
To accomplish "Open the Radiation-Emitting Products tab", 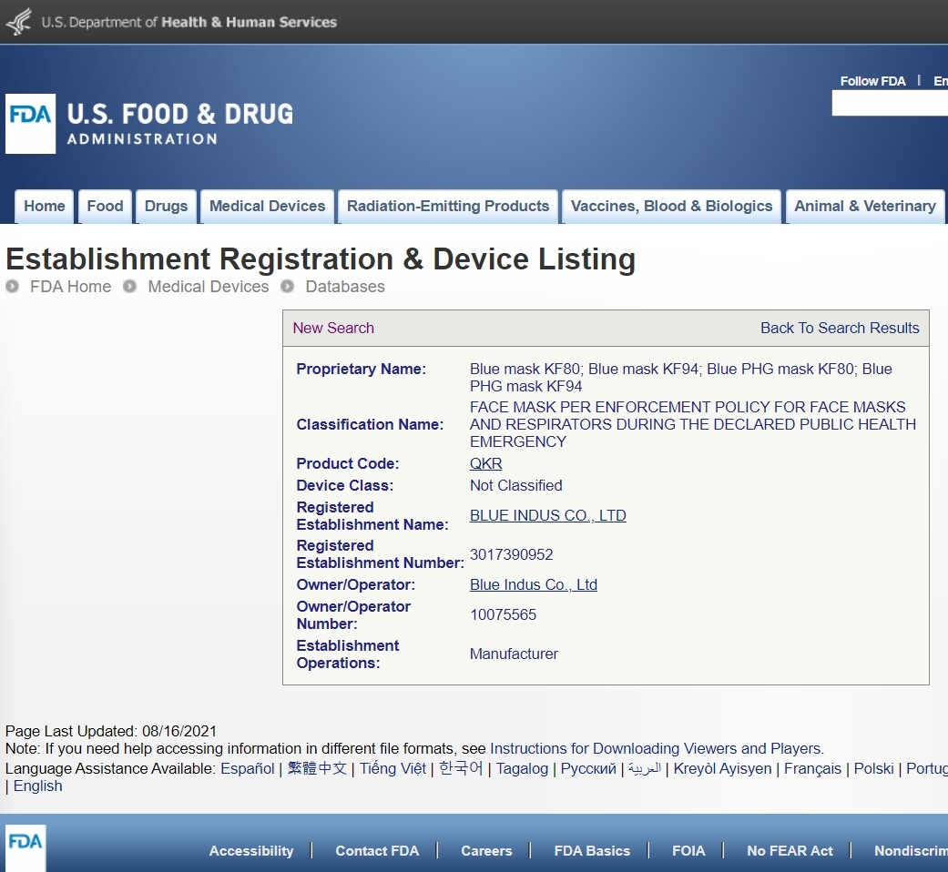I will pyautogui.click(x=448, y=206).
